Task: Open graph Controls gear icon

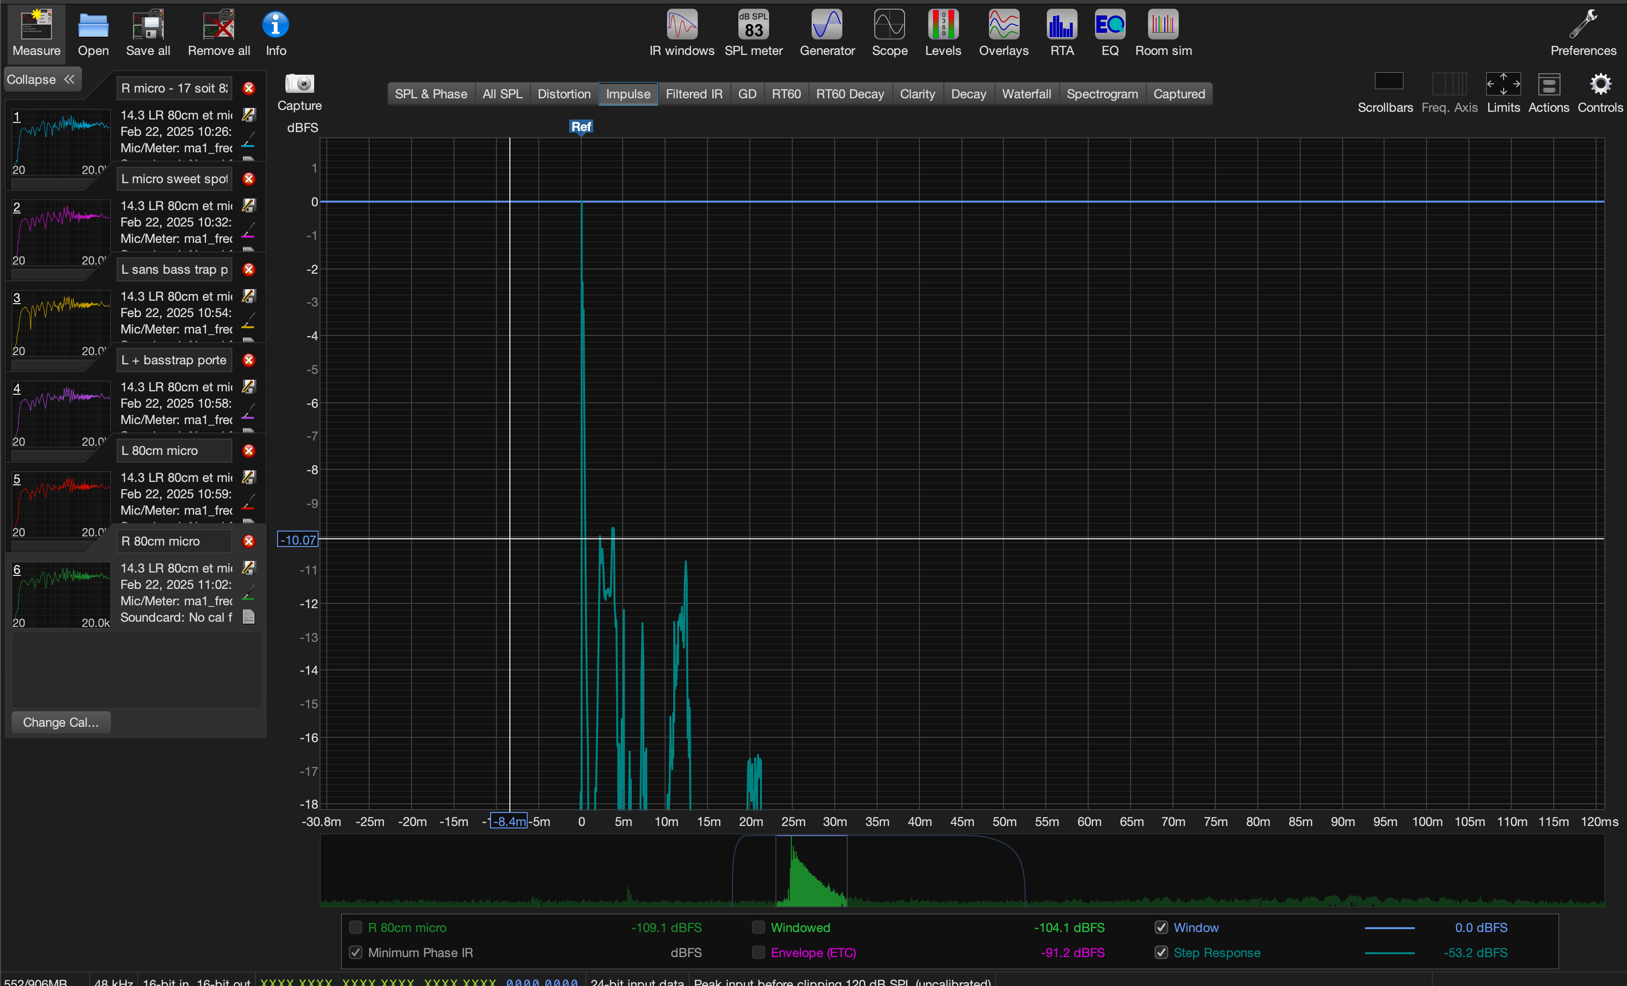Action: coord(1600,84)
